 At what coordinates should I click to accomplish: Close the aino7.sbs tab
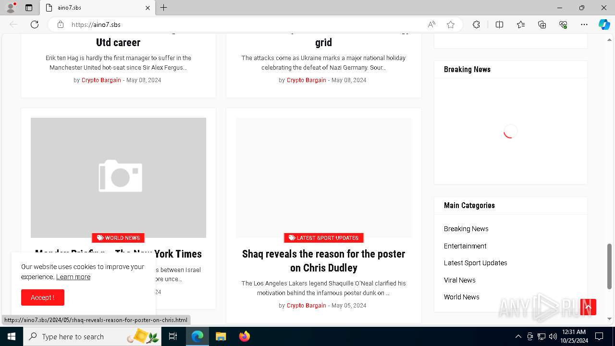click(148, 8)
